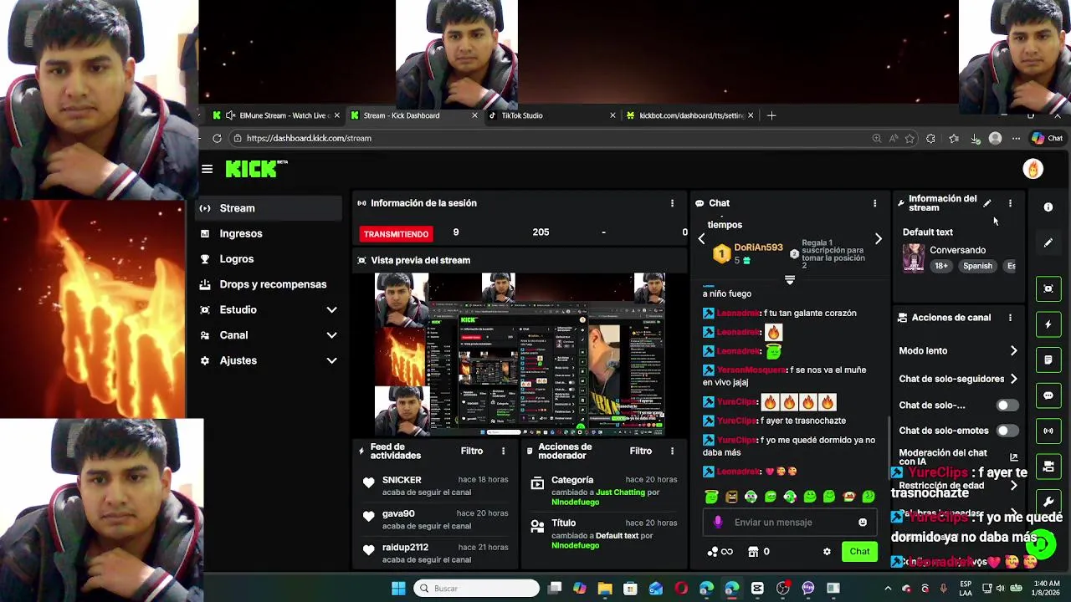Click the browser address bar URL
This screenshot has height=602, width=1071.
[x=309, y=138]
